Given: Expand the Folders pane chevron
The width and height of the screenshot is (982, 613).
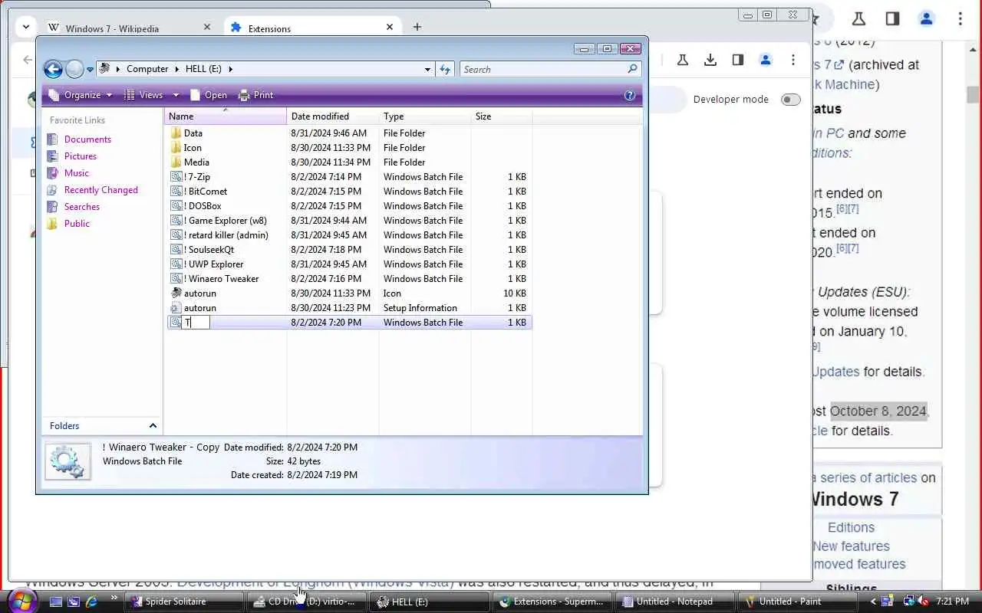Looking at the screenshot, I should click(x=153, y=426).
